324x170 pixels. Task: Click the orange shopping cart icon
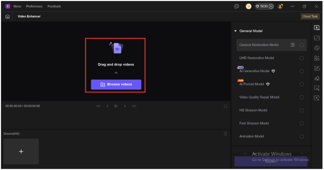coord(248,6)
